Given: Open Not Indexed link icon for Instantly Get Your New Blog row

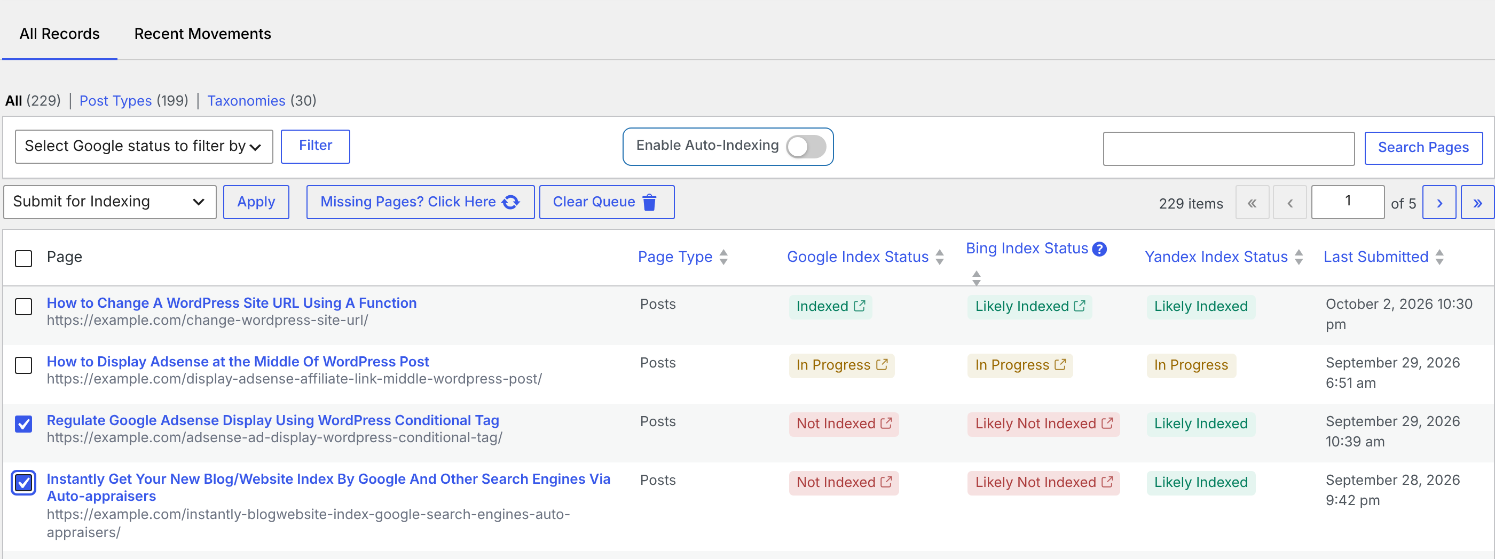Looking at the screenshot, I should 886,481.
